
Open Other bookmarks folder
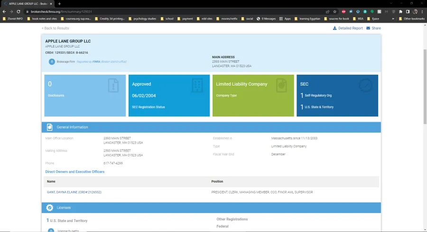pos(412,19)
